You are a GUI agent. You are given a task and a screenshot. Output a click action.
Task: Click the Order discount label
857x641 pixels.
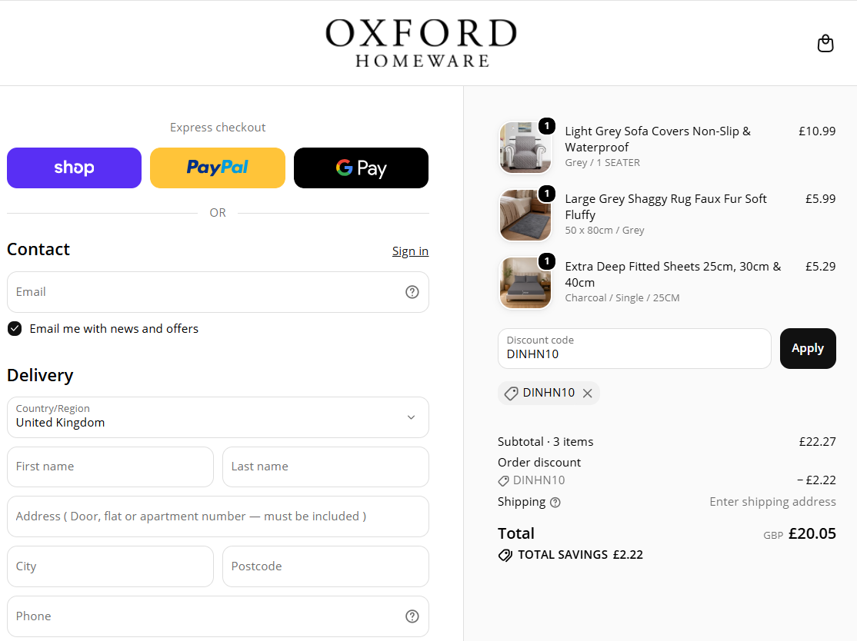click(x=539, y=463)
